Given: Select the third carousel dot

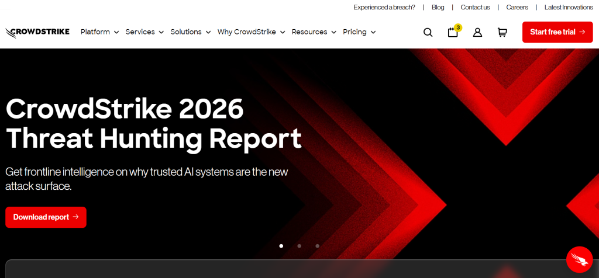Looking at the screenshot, I should click(x=317, y=246).
